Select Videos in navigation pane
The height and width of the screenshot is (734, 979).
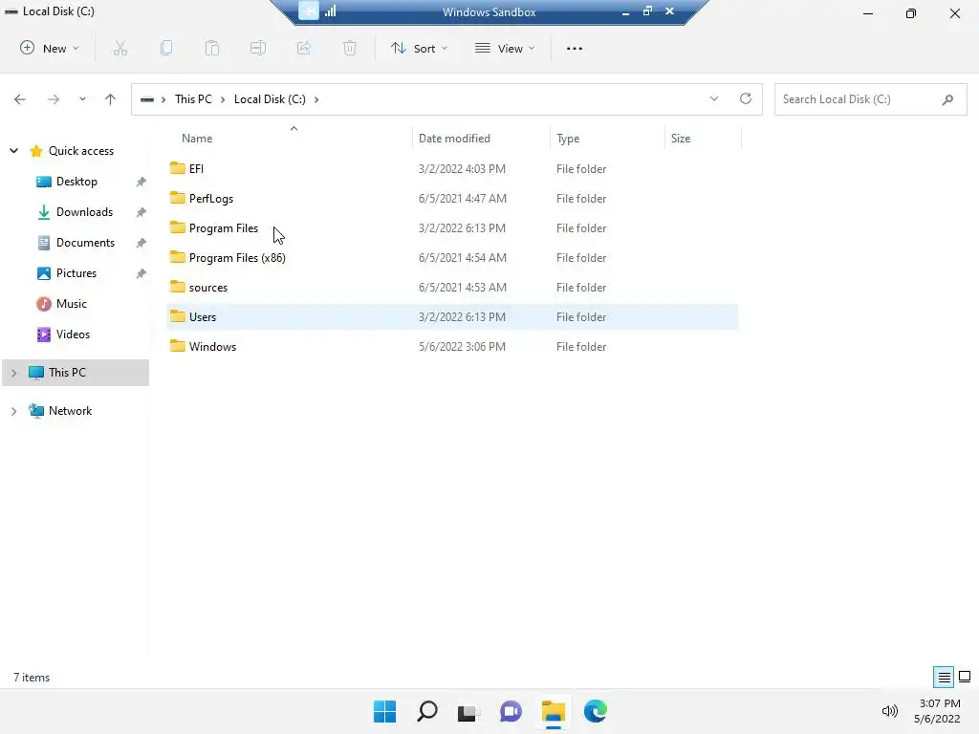point(73,335)
